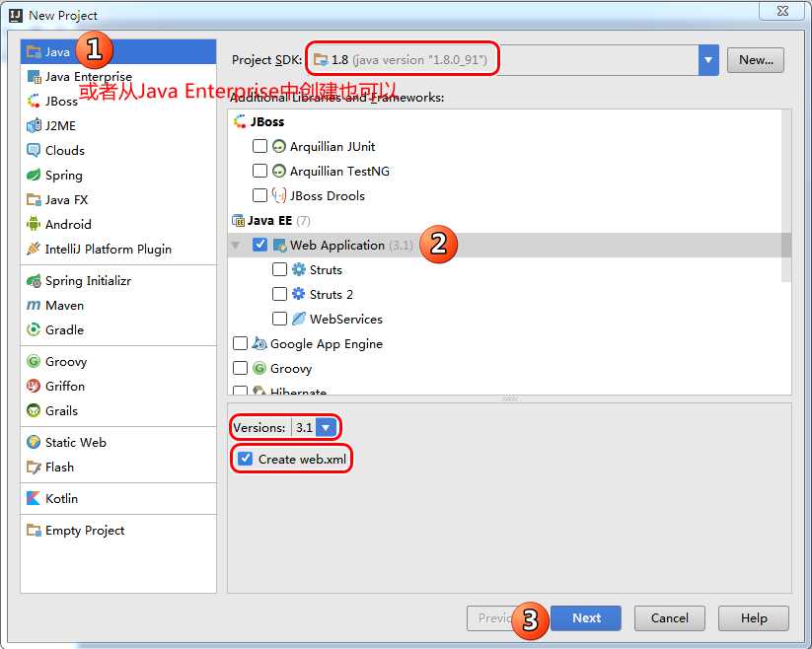
Task: Pick the Java FX folder icon
Action: tap(34, 200)
